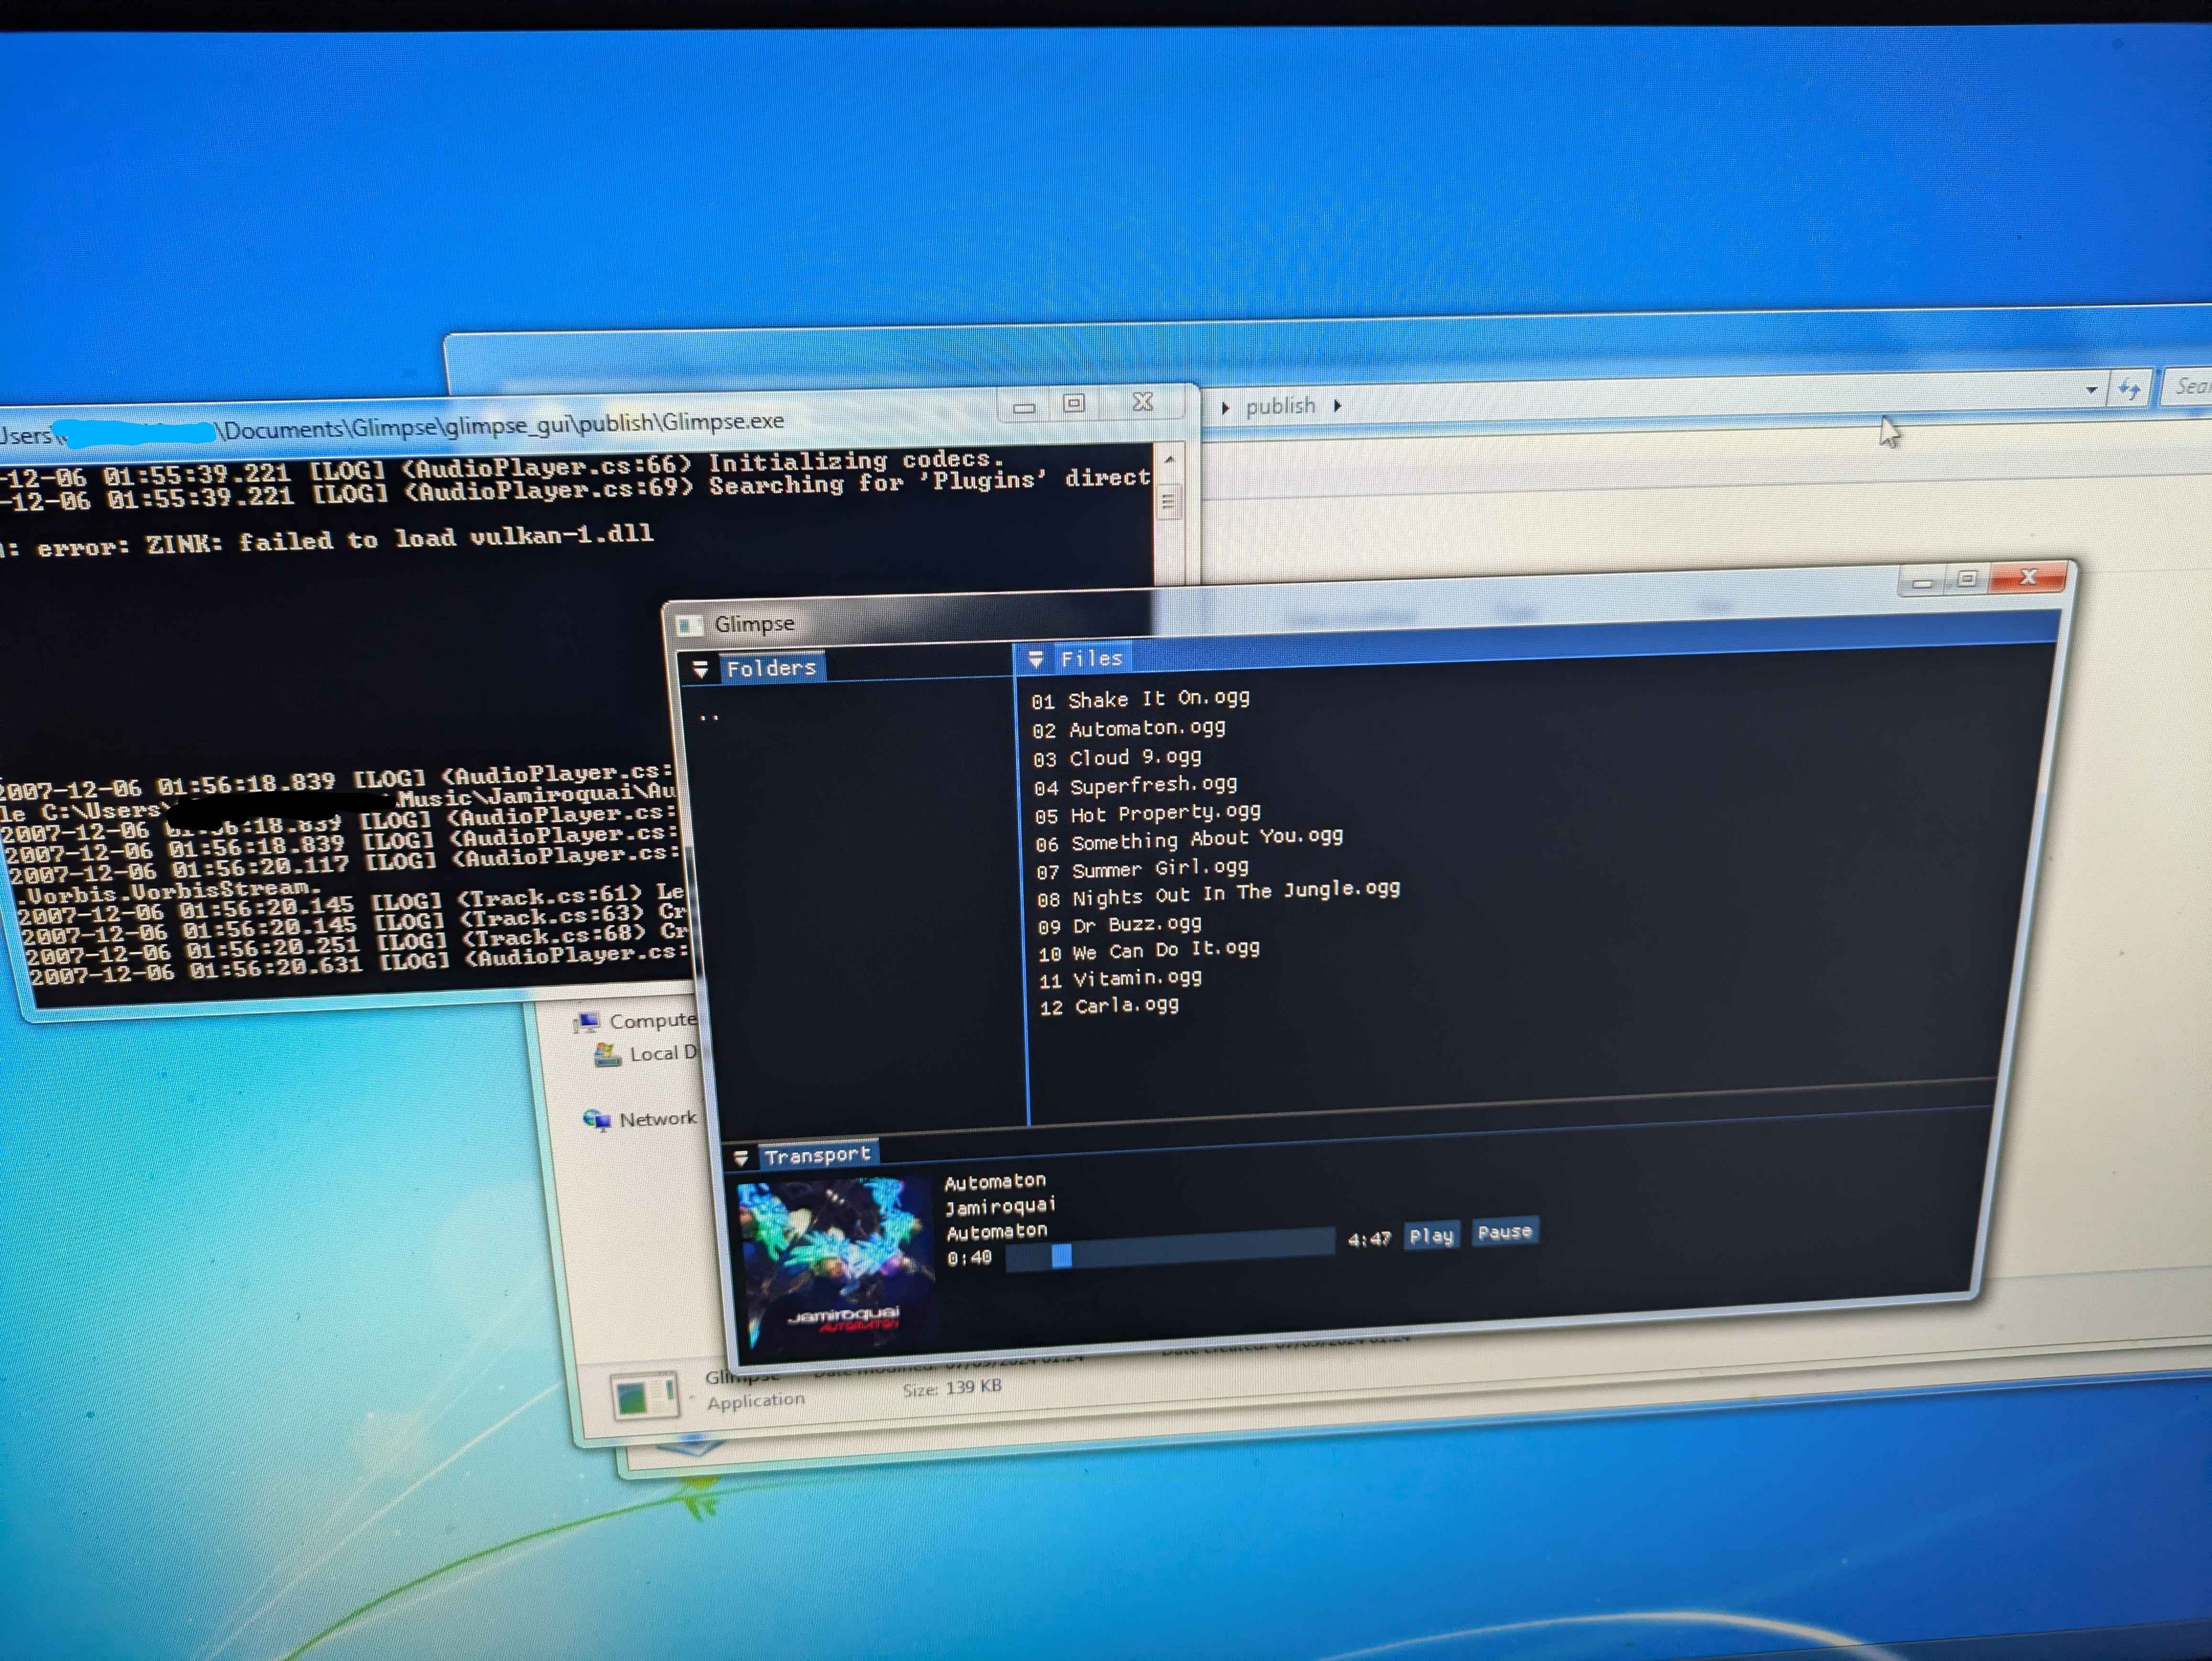Select 01 Shake It On.ogg
The image size is (2212, 1661).
point(1140,699)
